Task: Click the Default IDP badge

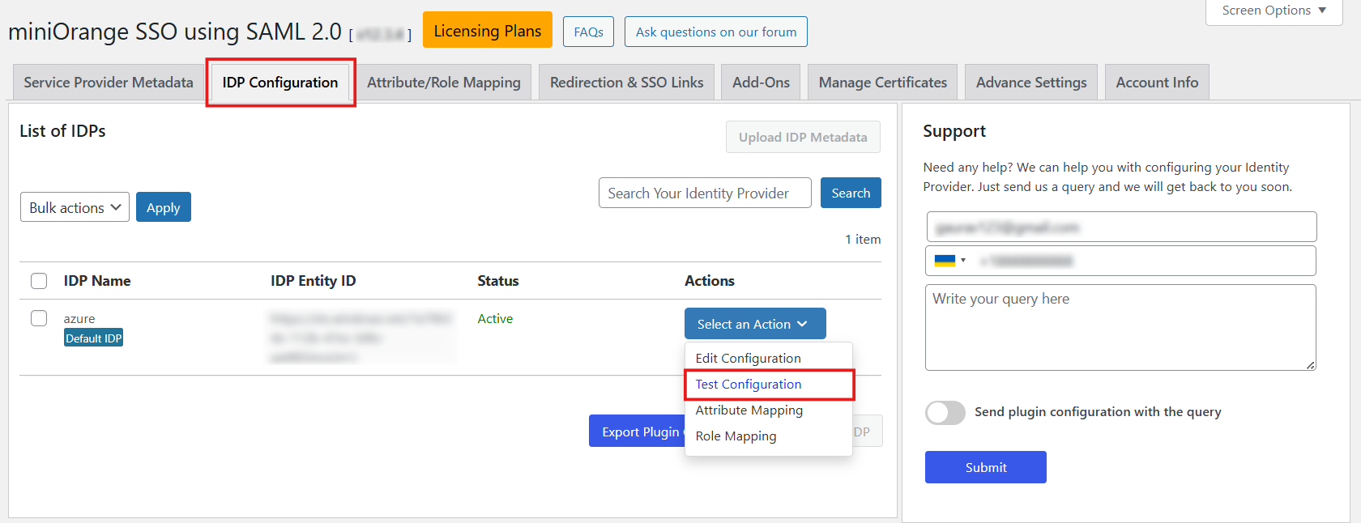Action: click(93, 338)
